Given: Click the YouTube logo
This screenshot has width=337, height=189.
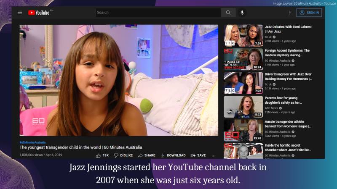Looking at the screenshot, I should [39, 13].
